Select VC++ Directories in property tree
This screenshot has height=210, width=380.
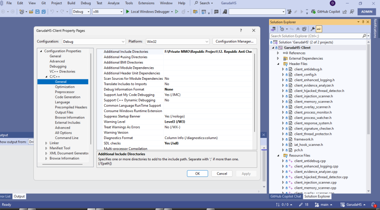(62, 72)
